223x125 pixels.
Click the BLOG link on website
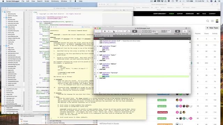[x=204, y=14]
